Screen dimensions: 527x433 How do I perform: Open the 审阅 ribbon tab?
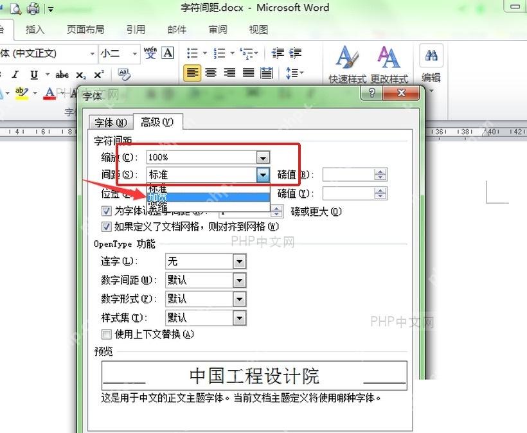coord(218,30)
